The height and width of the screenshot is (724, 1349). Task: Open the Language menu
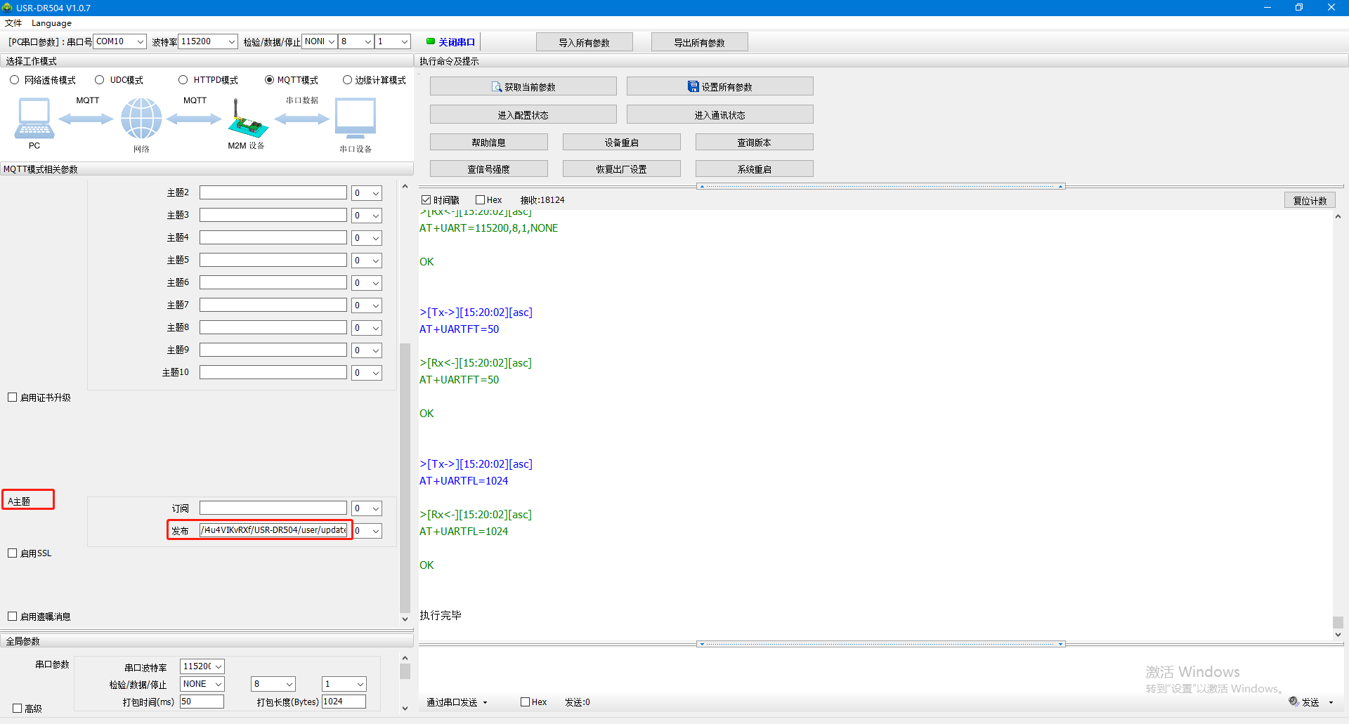click(51, 23)
